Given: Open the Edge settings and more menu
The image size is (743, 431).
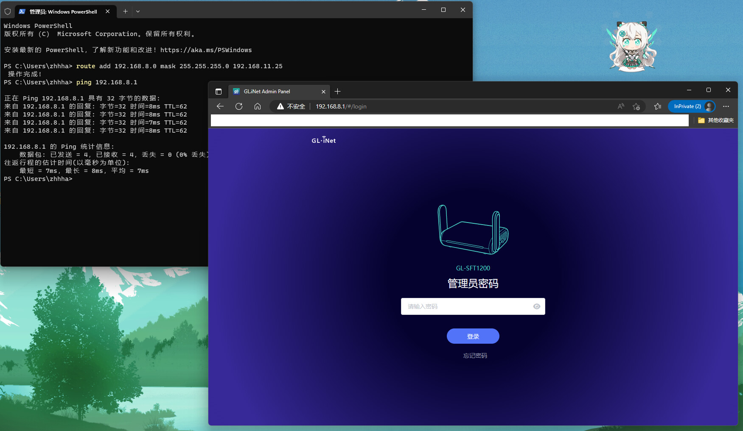Looking at the screenshot, I should tap(726, 106).
